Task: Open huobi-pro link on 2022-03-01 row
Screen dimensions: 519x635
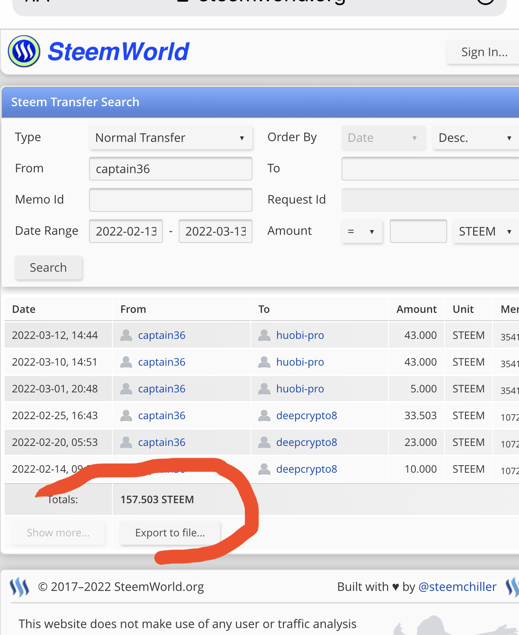Action: [x=300, y=389]
